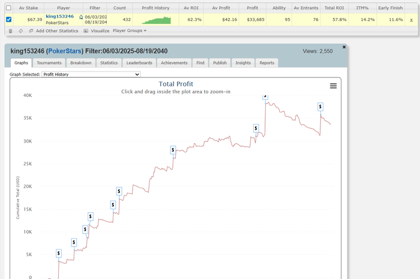Sort by the Av Profit column header

[x=221, y=8]
